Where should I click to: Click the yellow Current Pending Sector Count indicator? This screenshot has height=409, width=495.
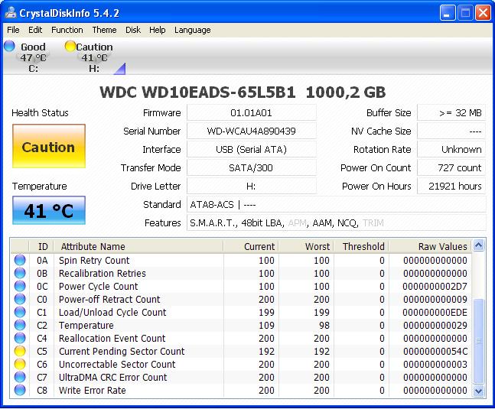point(20,352)
